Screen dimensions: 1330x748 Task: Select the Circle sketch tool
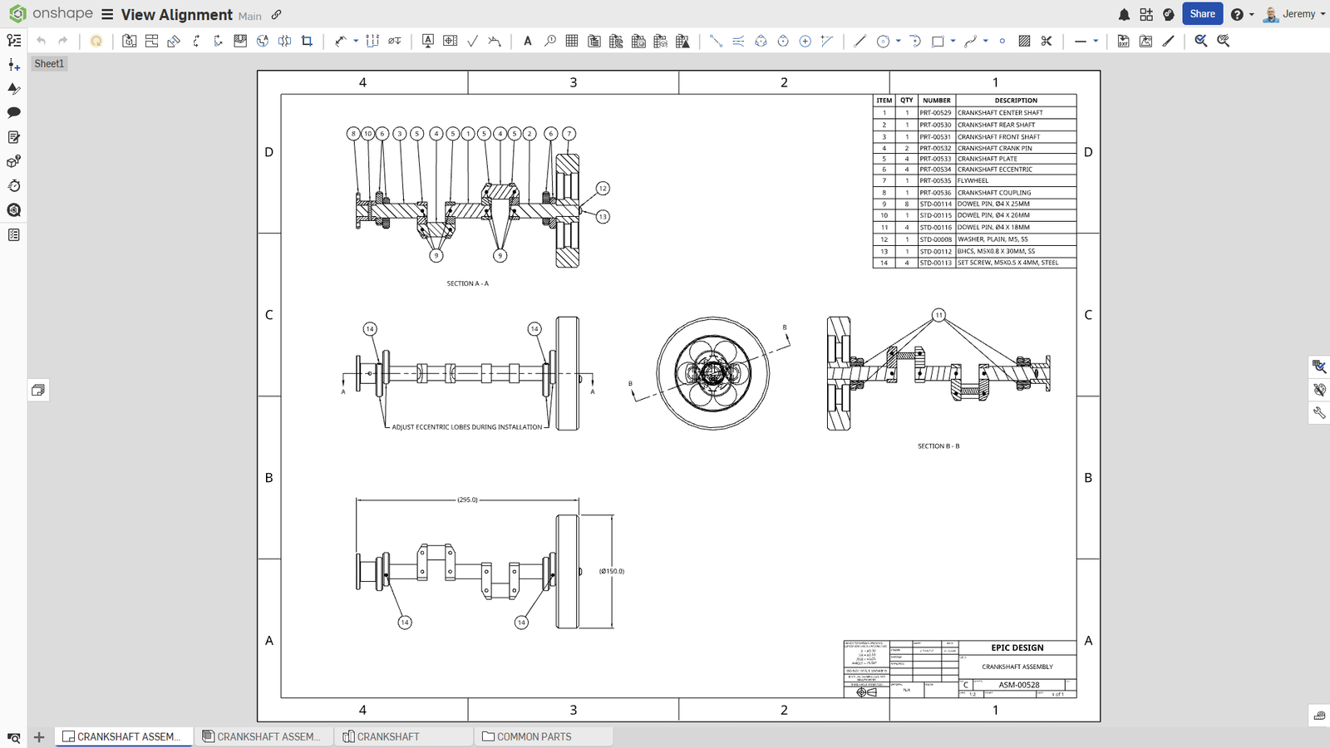(882, 41)
